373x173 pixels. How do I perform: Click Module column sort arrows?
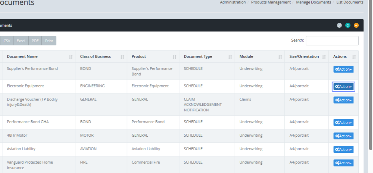pos(280,57)
